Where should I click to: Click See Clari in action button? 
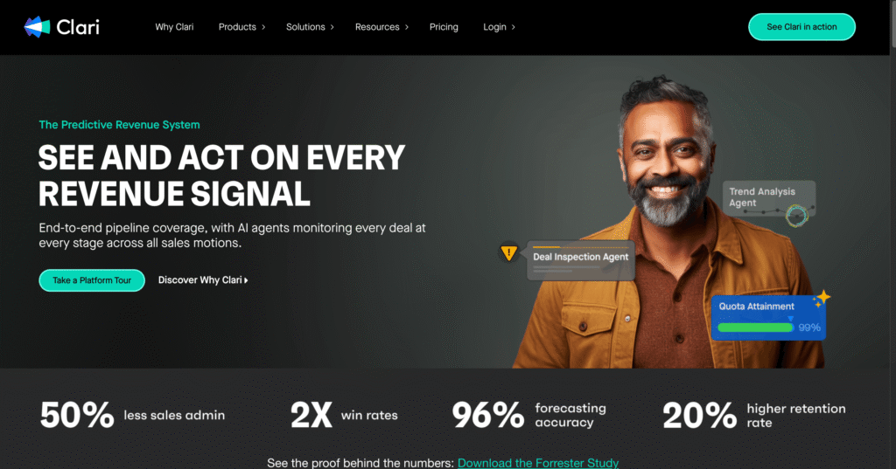(801, 27)
